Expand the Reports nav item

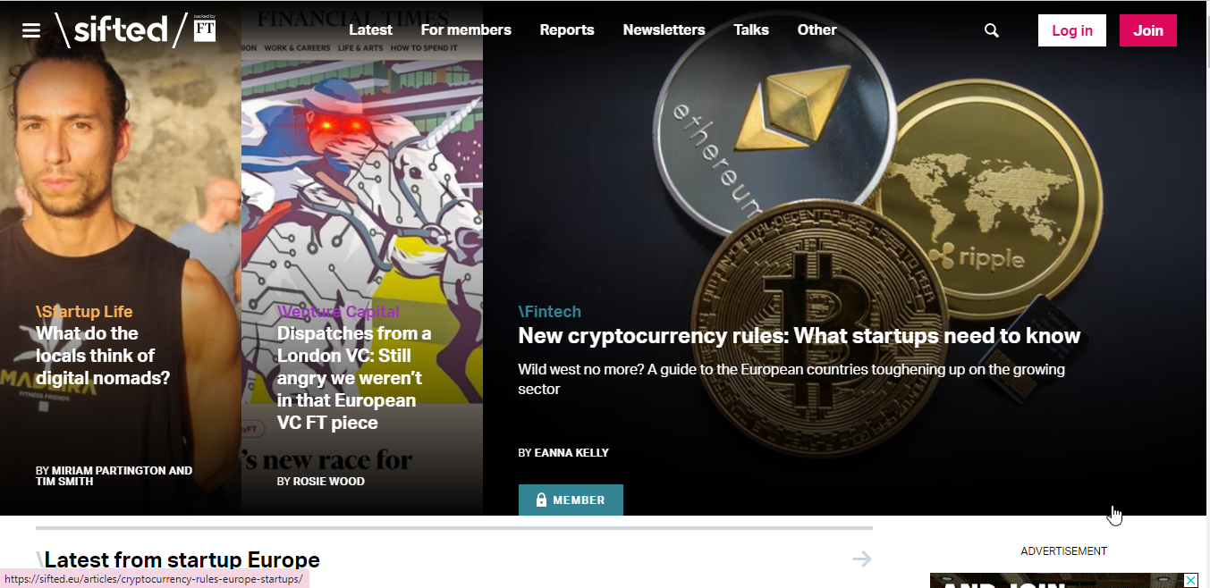[567, 29]
